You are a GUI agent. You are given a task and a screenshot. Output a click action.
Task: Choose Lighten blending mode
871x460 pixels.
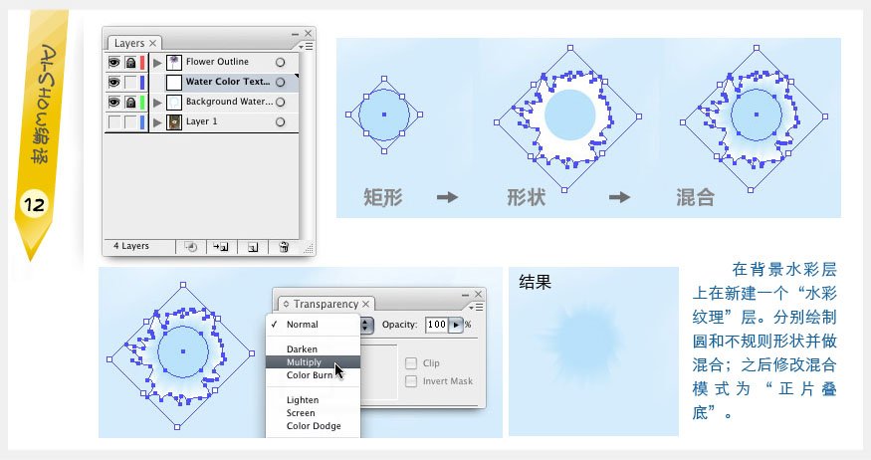point(314,400)
